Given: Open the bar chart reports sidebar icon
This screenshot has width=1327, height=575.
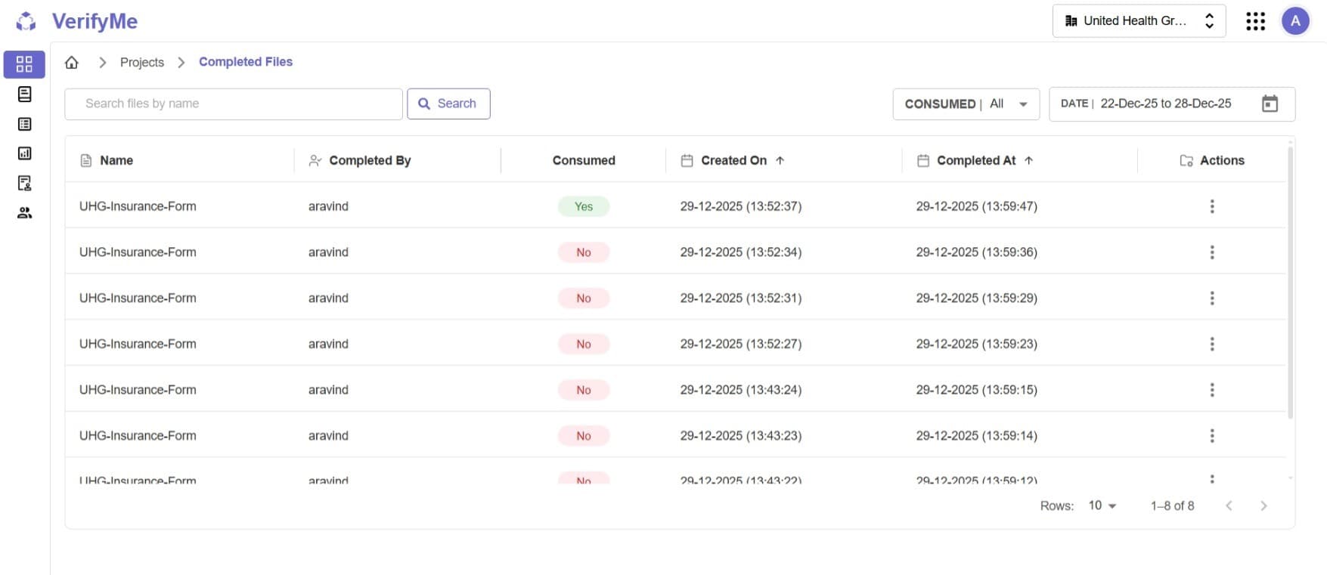Looking at the screenshot, I should coord(24,153).
